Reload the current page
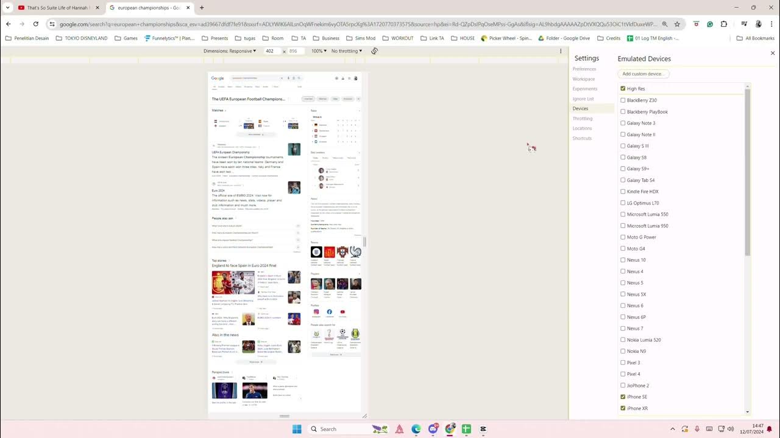 pos(36,24)
